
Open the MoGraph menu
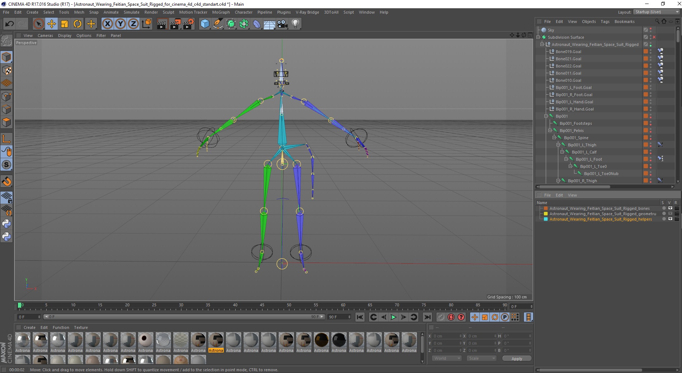(x=221, y=12)
